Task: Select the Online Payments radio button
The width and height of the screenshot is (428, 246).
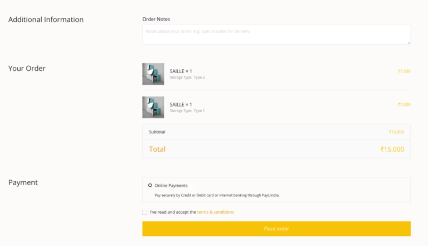Action: pos(150,185)
